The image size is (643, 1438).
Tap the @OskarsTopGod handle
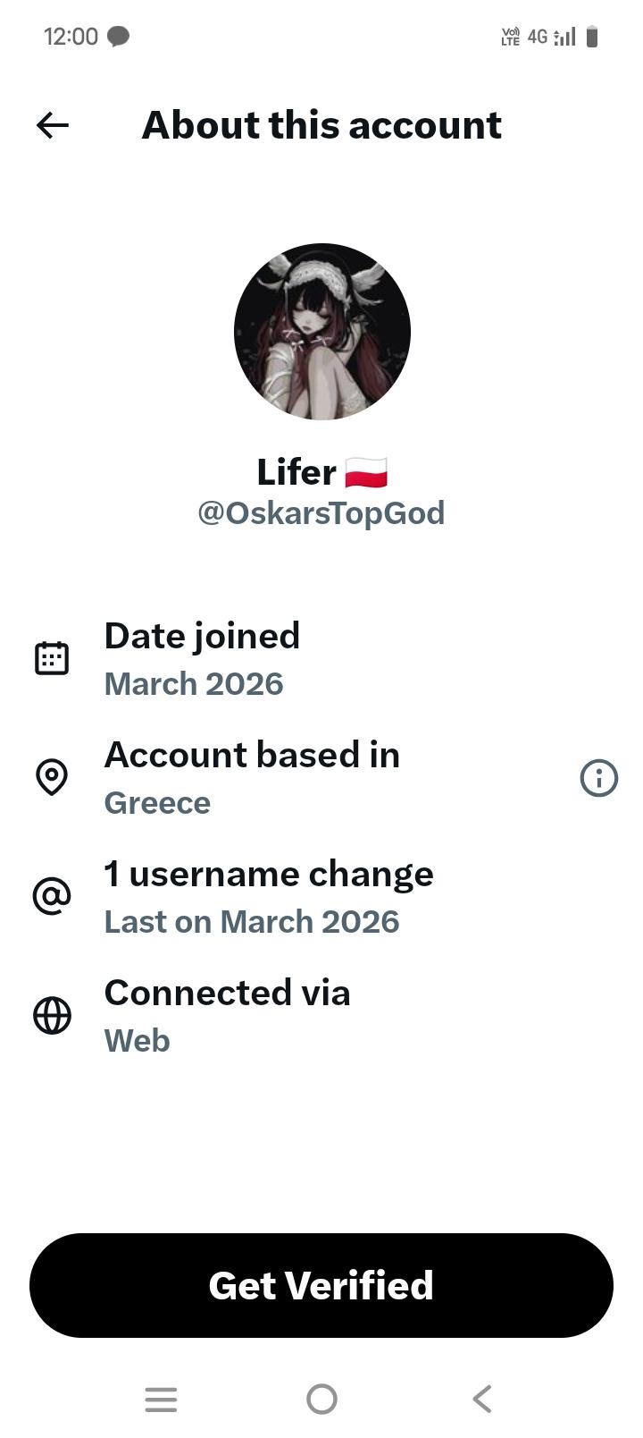[321, 513]
